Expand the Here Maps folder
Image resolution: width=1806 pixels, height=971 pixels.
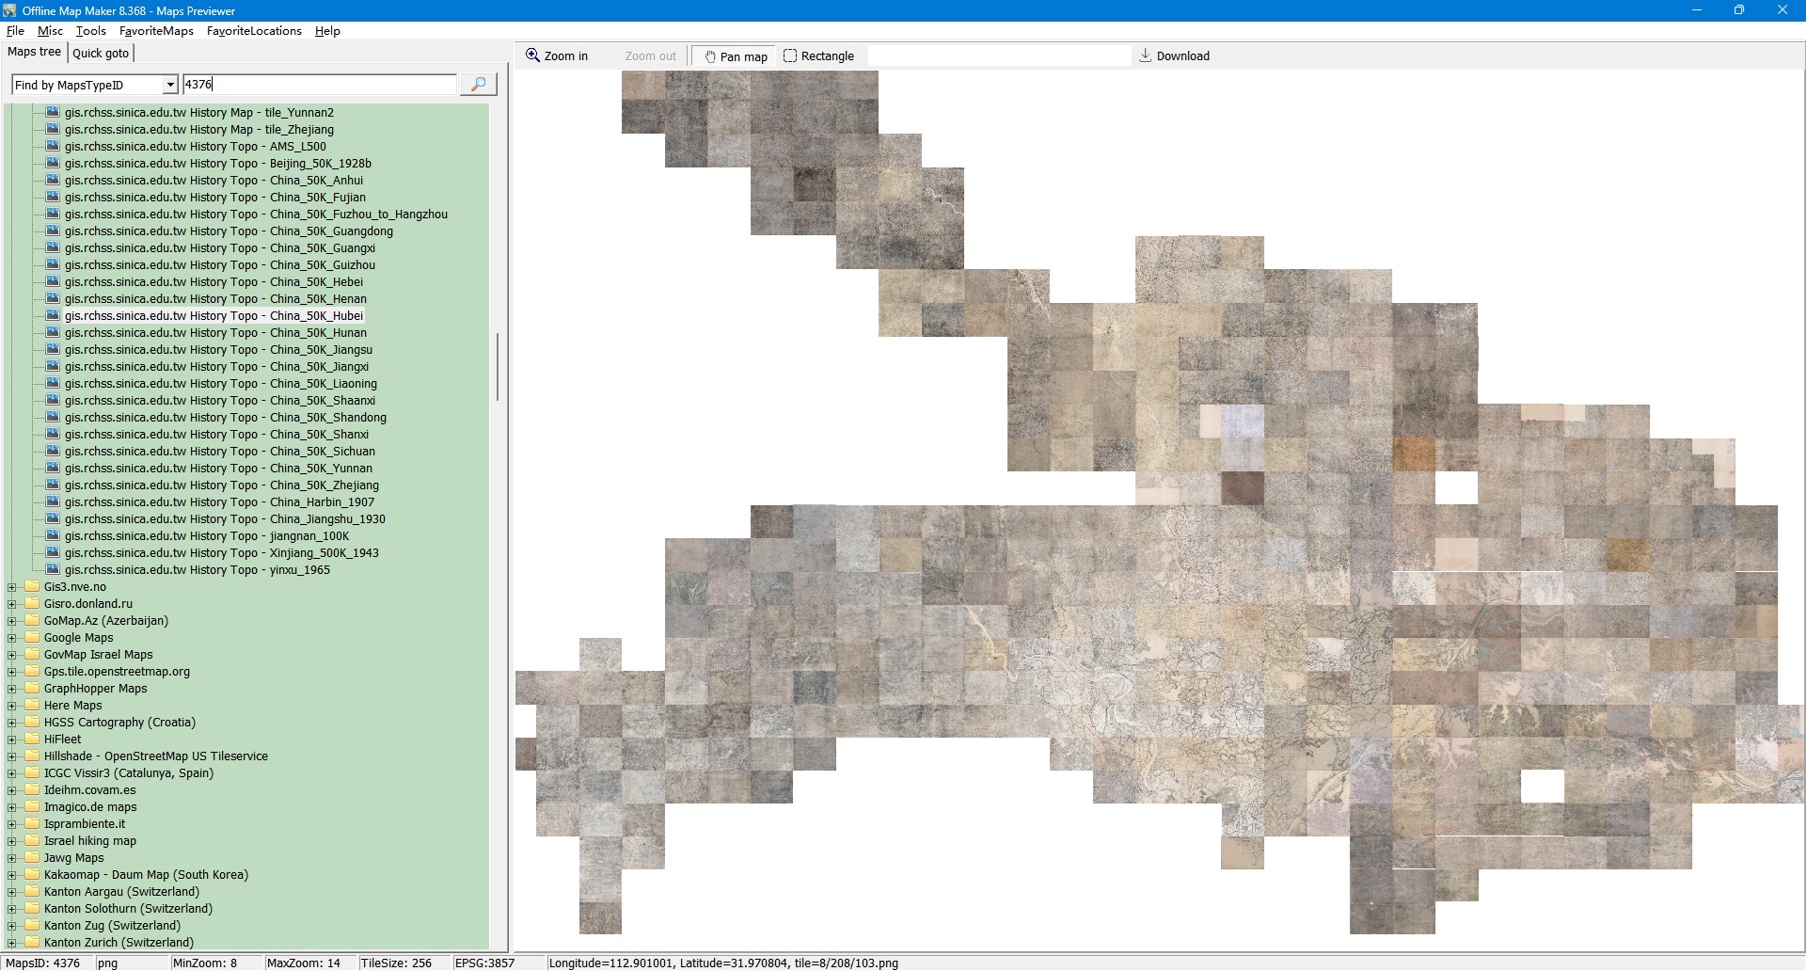pyautogui.click(x=12, y=706)
